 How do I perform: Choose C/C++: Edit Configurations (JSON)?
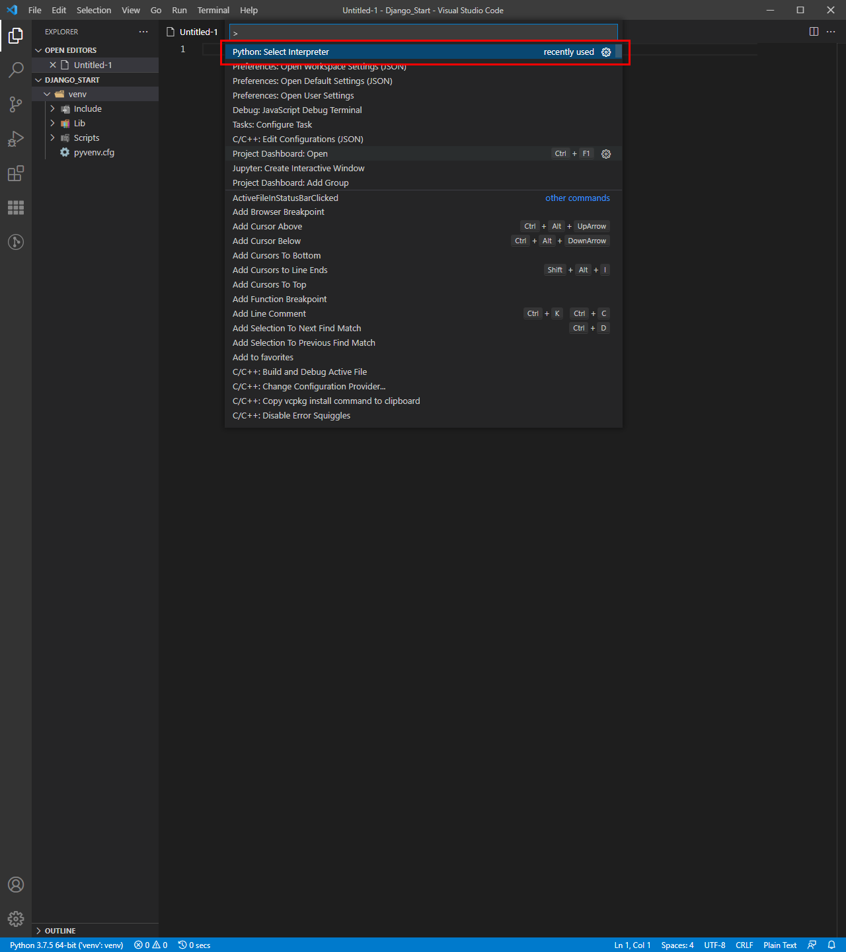pyautogui.click(x=424, y=139)
